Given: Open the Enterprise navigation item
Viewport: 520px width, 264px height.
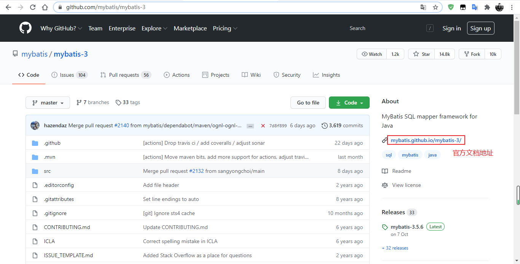Looking at the screenshot, I should pos(122,28).
